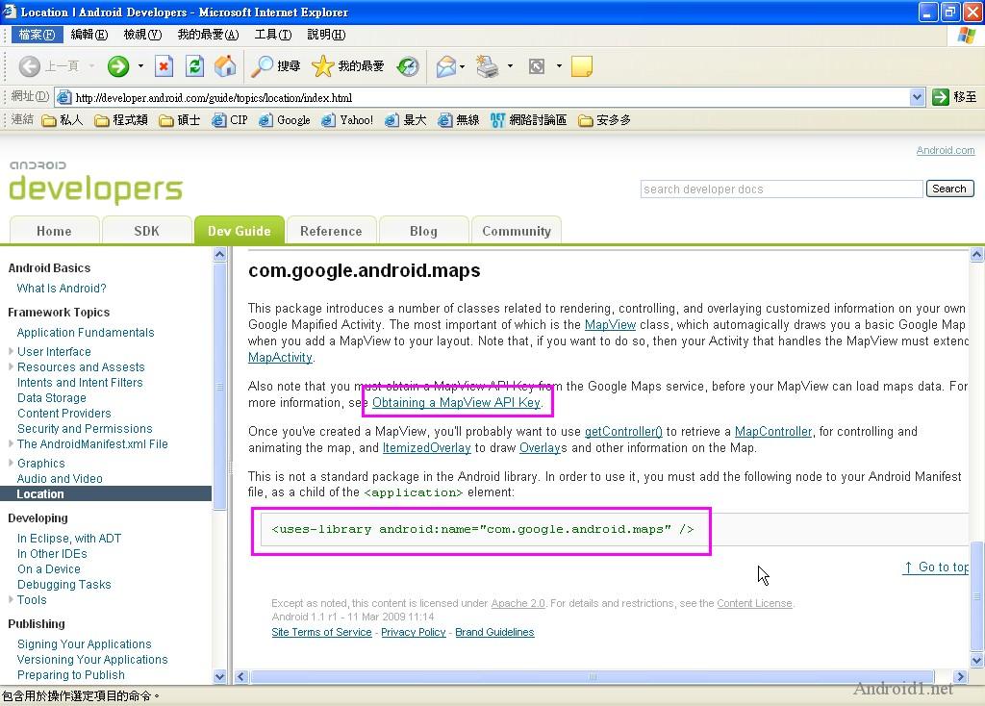Follow the Obtaining a MapView API Key link
The height and width of the screenshot is (706, 985).
(456, 402)
